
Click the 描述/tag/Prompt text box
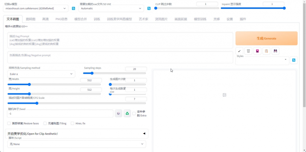pos(120,40)
